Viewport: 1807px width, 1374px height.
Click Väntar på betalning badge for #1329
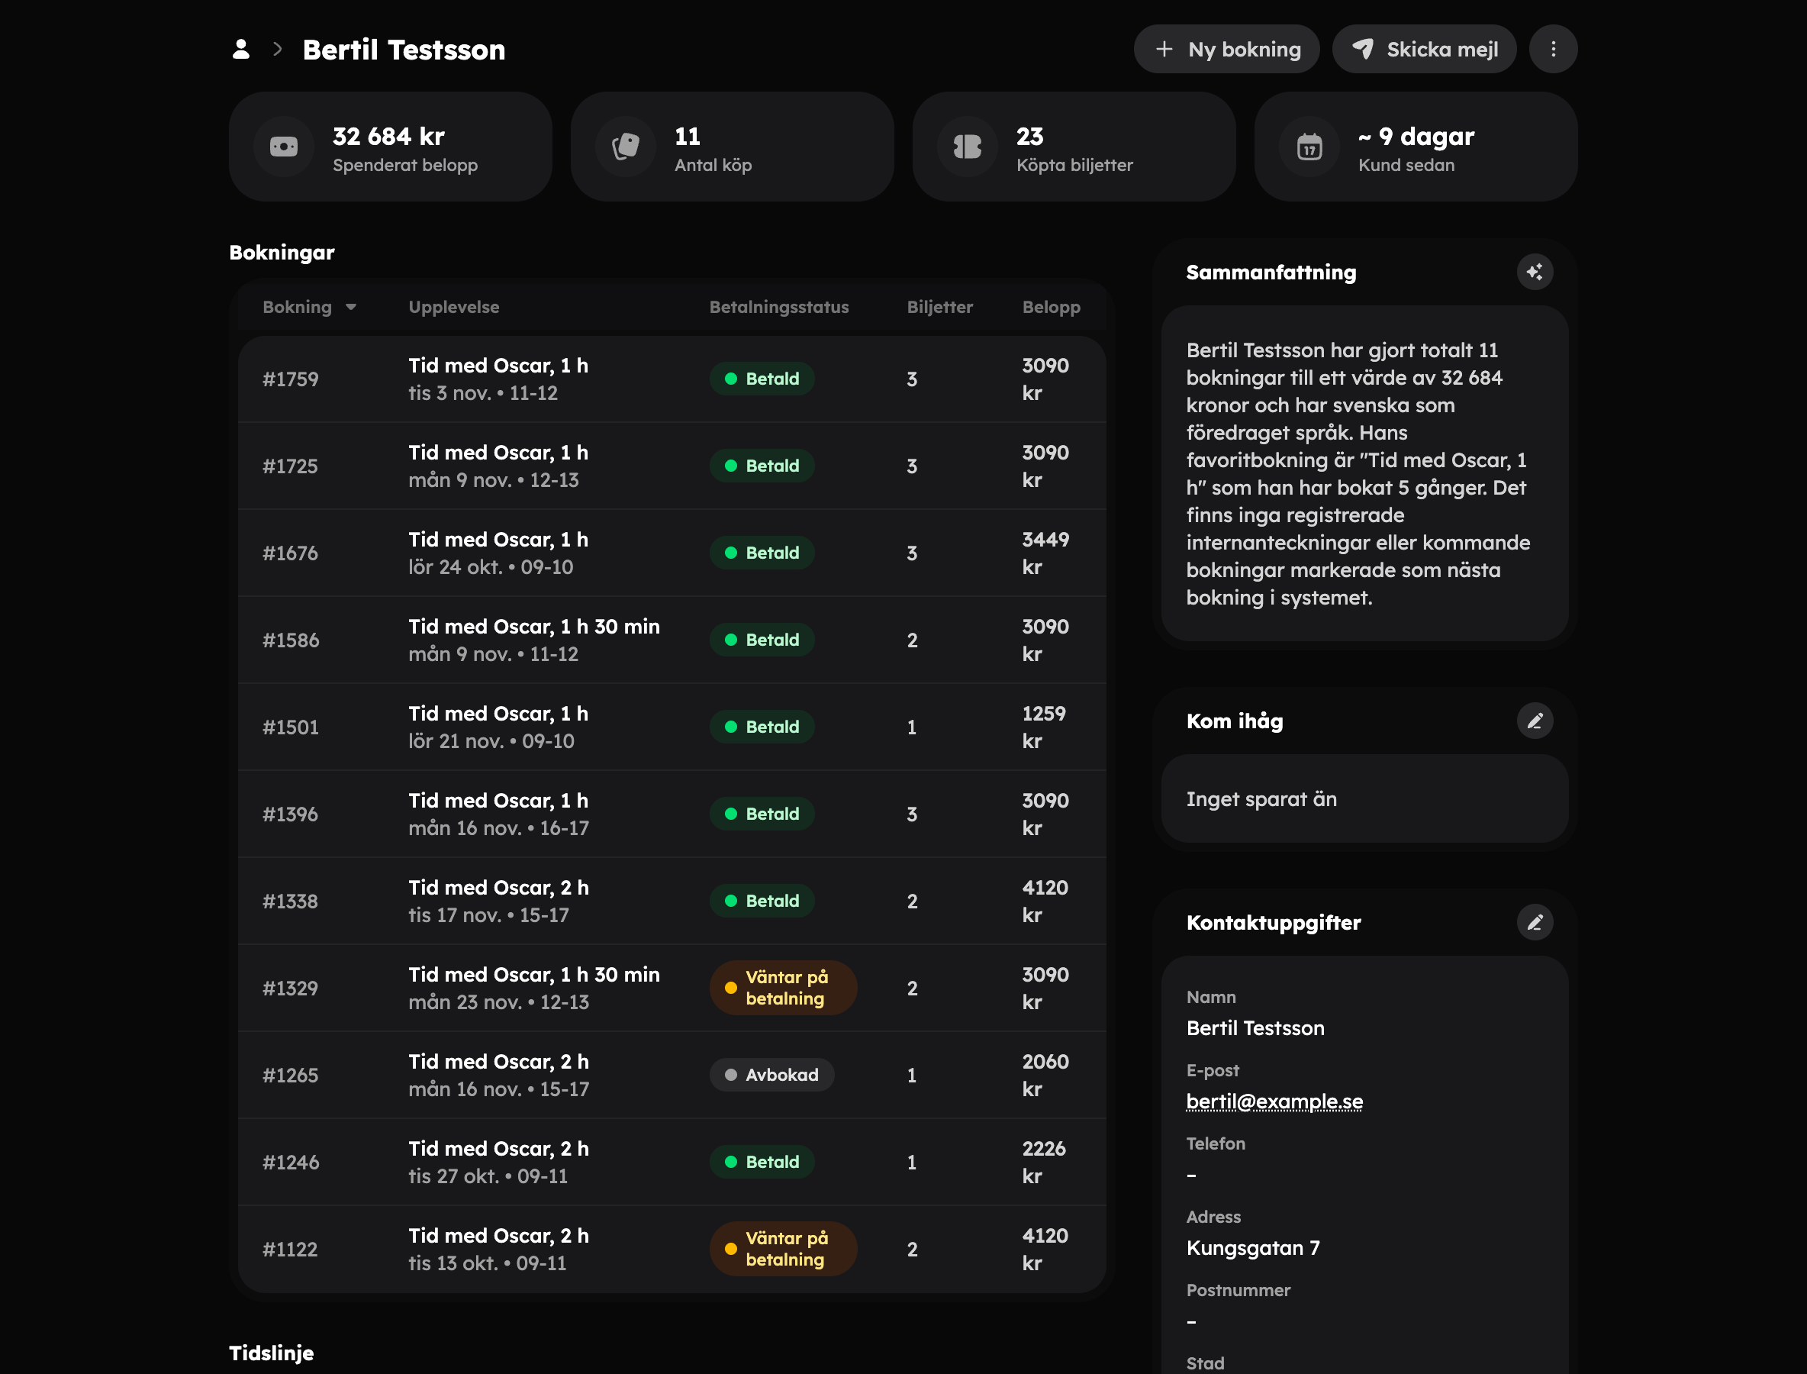(783, 988)
